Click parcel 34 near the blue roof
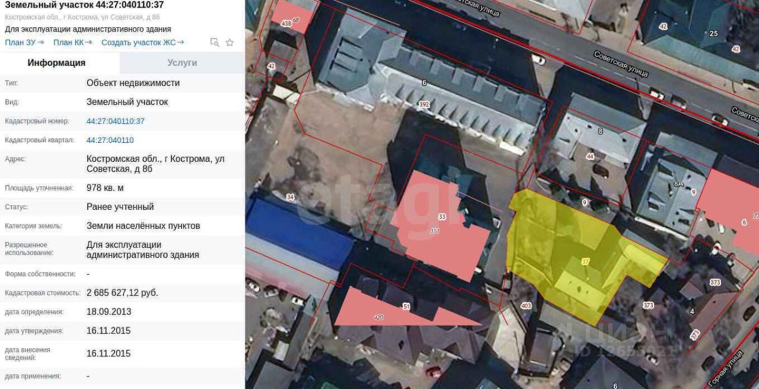 [x=290, y=197]
